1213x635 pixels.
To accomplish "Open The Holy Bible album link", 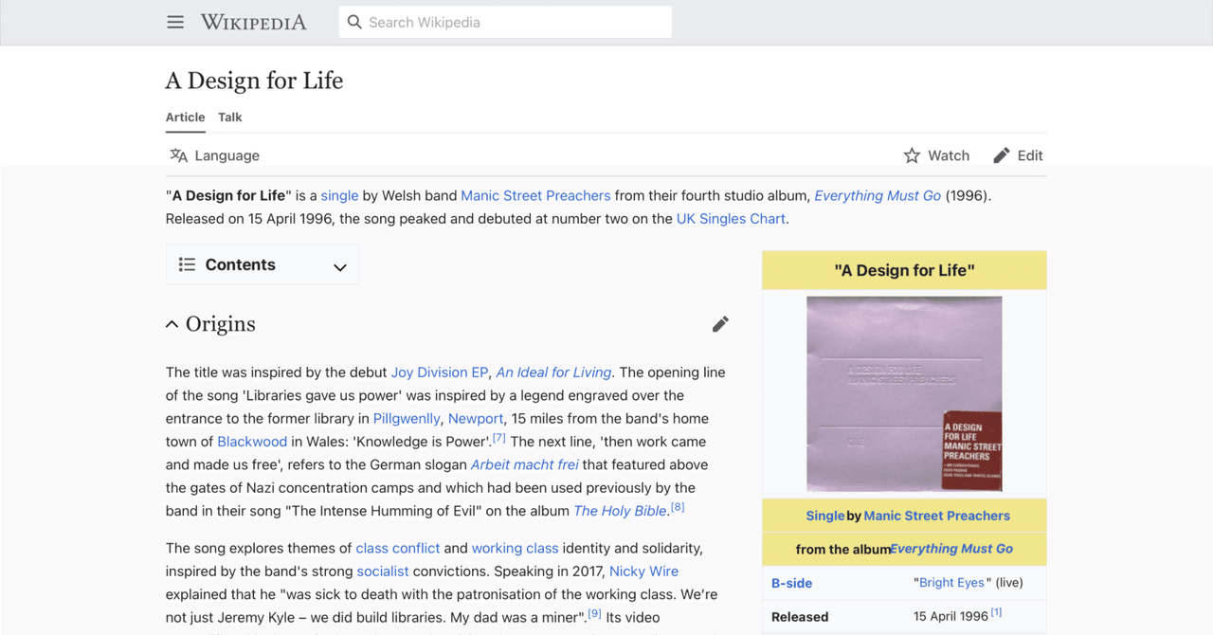I will pyautogui.click(x=620, y=511).
